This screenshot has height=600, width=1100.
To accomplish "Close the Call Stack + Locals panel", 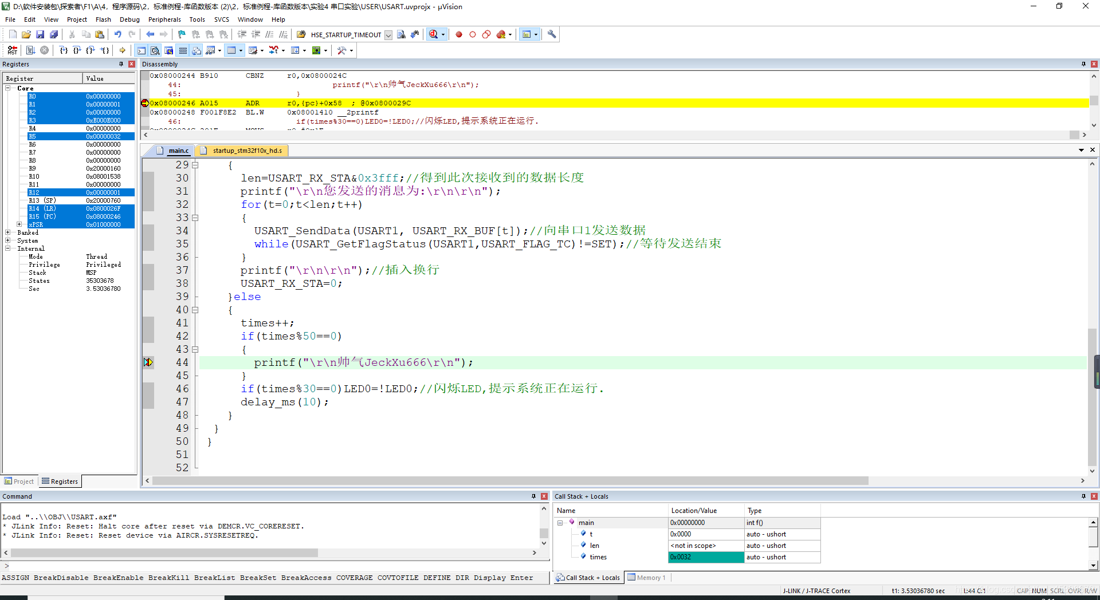I will coord(1094,496).
